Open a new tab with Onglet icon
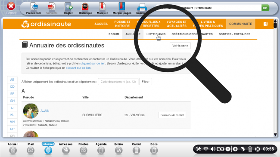 68,6
